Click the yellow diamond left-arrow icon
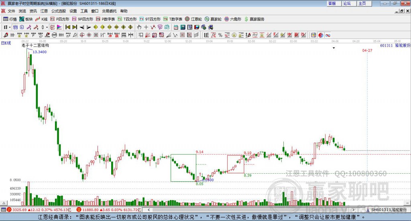The image size is (411, 221). tap(96, 27)
